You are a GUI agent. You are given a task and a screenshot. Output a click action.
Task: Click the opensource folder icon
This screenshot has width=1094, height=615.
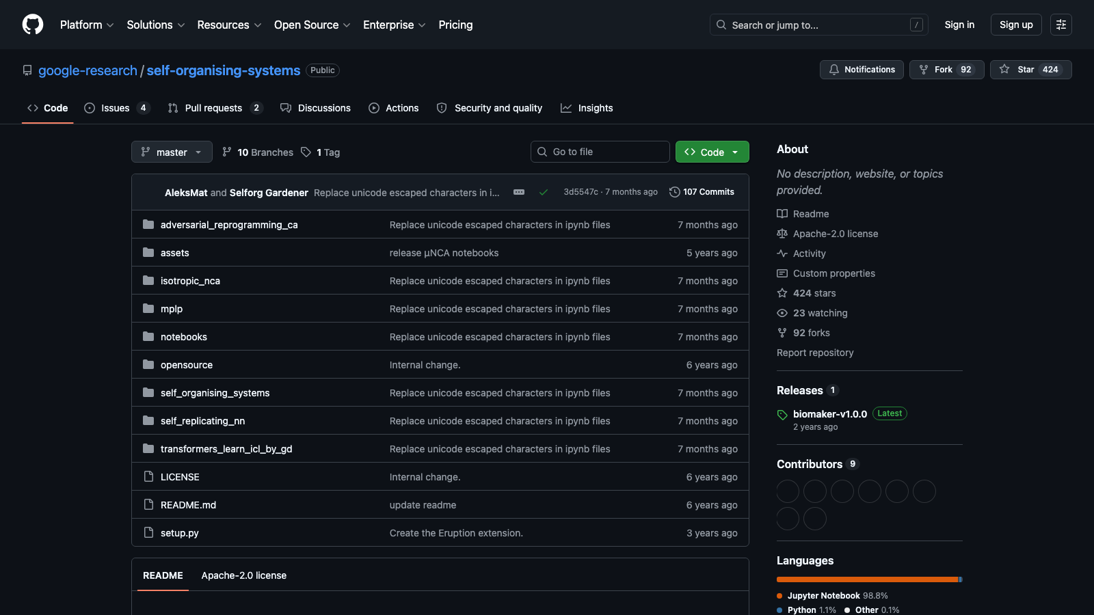148,364
